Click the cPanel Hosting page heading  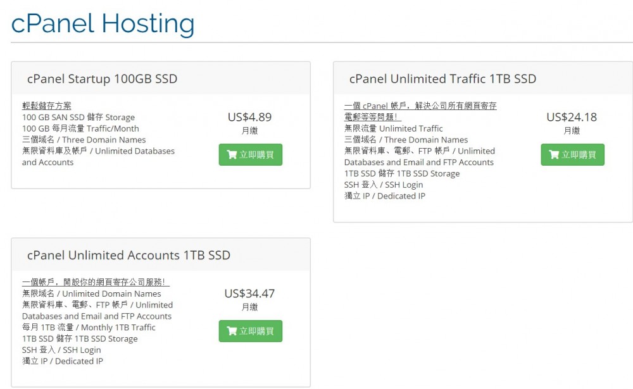pyautogui.click(x=102, y=23)
